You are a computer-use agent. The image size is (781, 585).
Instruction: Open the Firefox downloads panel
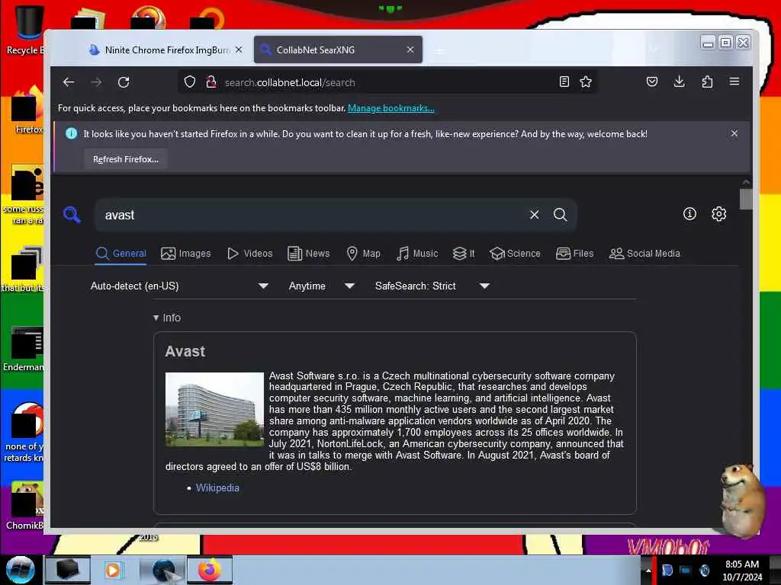click(x=680, y=82)
